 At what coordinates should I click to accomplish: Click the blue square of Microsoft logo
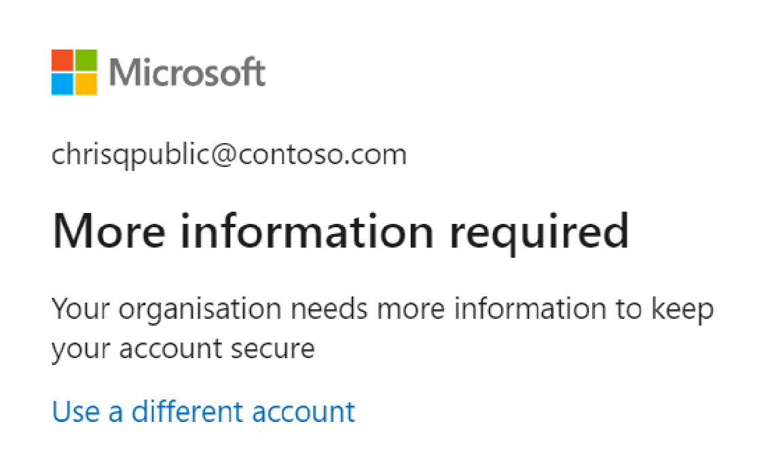(62, 84)
